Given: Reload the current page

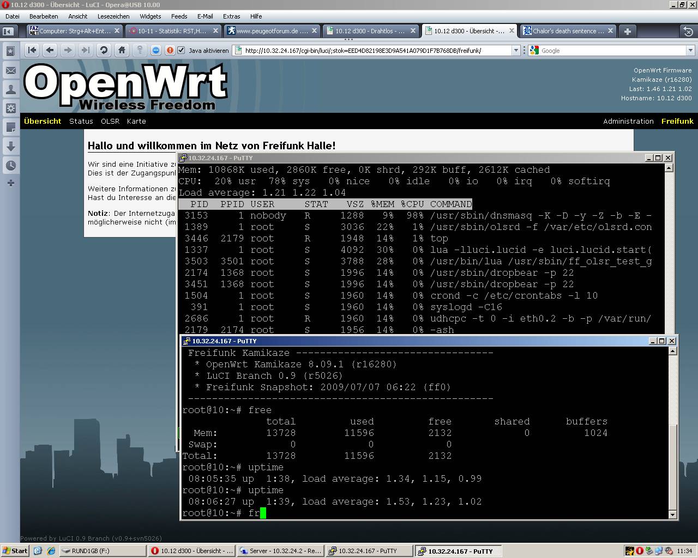Looking at the screenshot, I should 104,50.
